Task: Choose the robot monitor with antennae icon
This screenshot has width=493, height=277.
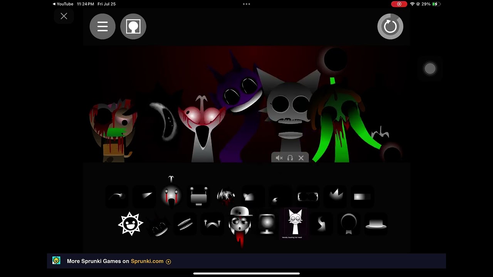Action: [199, 196]
